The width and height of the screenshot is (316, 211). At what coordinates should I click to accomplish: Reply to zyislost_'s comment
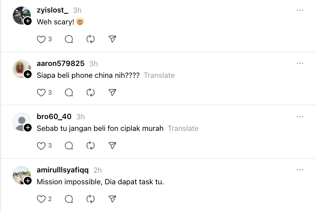click(x=69, y=40)
